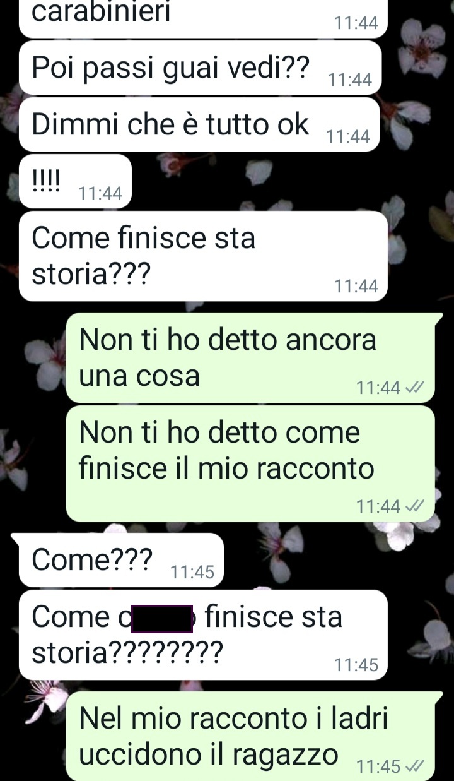Select 'Non ti ho detto ancora una cosa' bubble
Screen dimensions: 454x781
[250, 357]
